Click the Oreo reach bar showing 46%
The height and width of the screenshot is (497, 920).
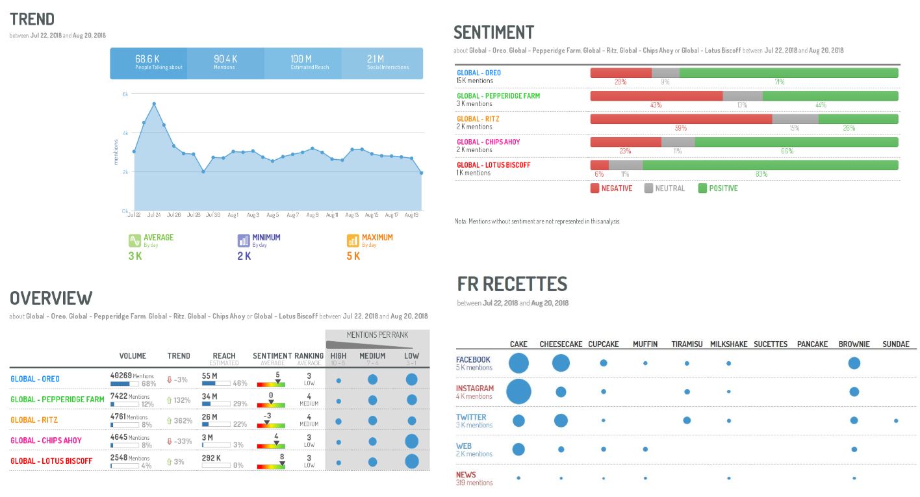click(x=216, y=384)
